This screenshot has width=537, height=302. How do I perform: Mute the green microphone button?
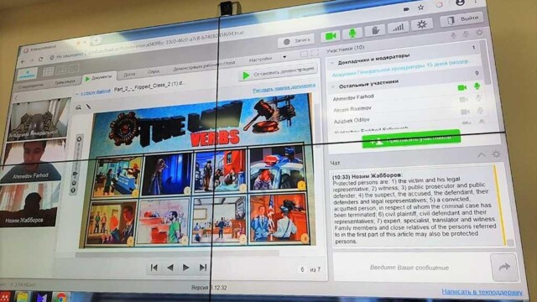(352, 34)
